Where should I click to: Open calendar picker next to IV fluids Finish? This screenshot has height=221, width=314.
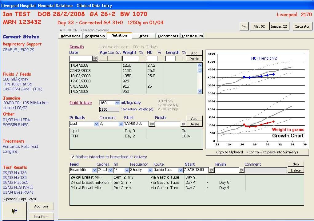pos(183,124)
